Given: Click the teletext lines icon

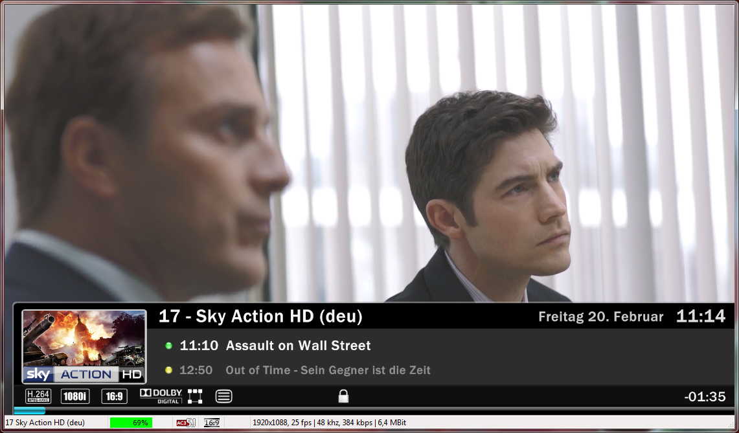Looking at the screenshot, I should pos(224,396).
